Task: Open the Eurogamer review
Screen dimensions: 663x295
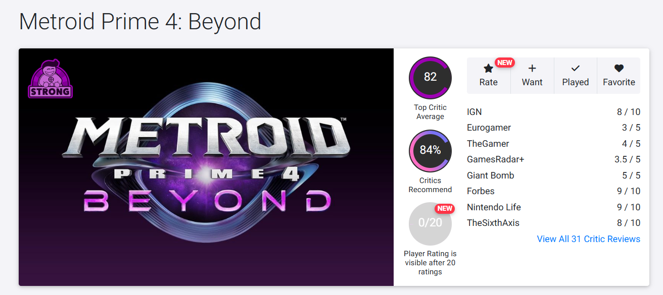Action: [x=489, y=128]
